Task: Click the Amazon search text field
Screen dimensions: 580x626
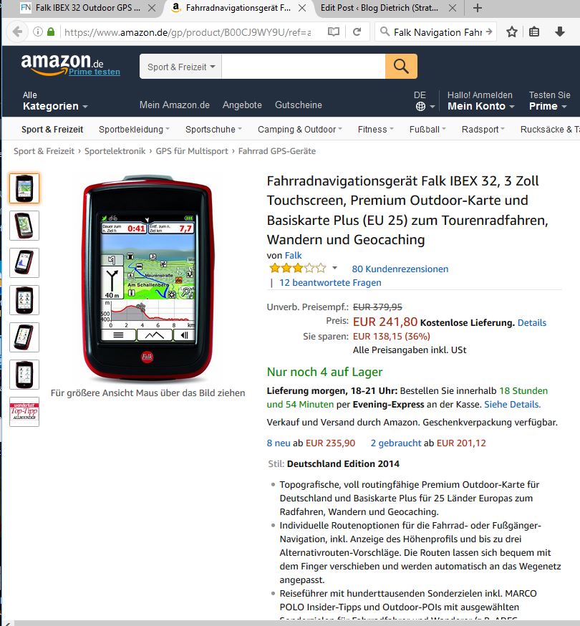Action: 303,67
